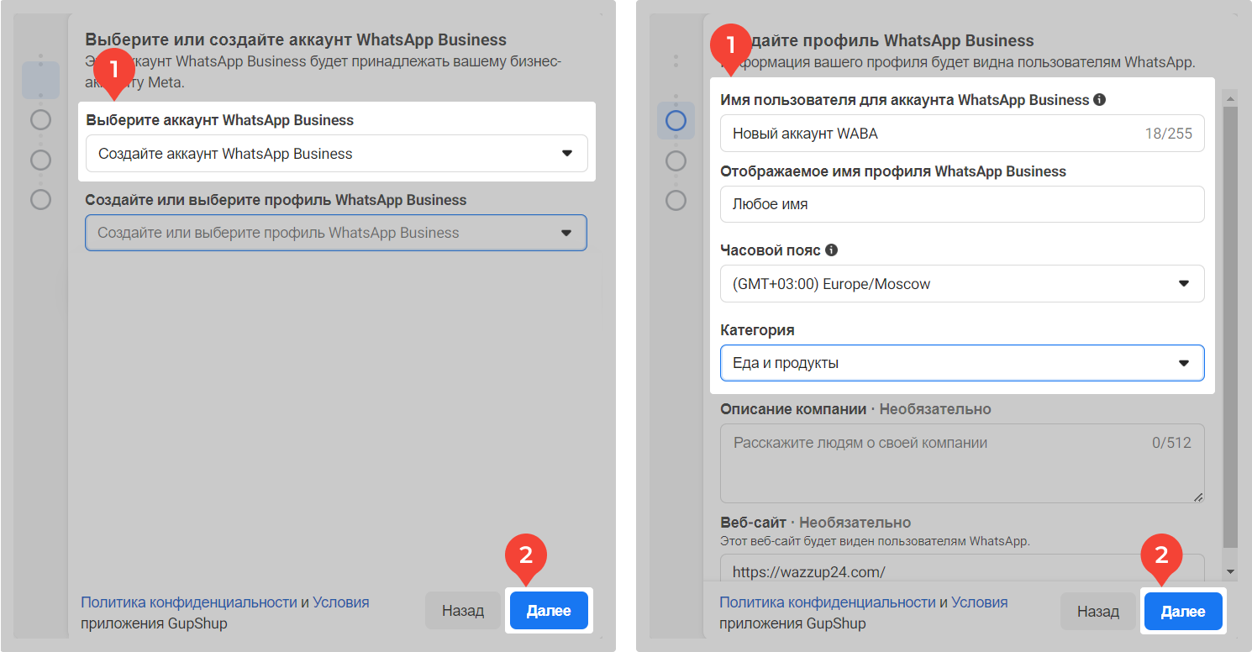
Task: Click info icon next to WhatsApp Business username label
Action: coord(1099,100)
